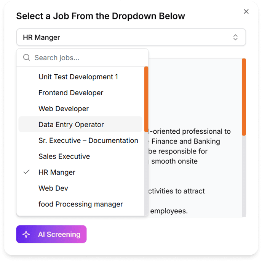The width and height of the screenshot is (262, 262).
Task: Select the checked HR Manger option
Action: pyautogui.click(x=57, y=173)
